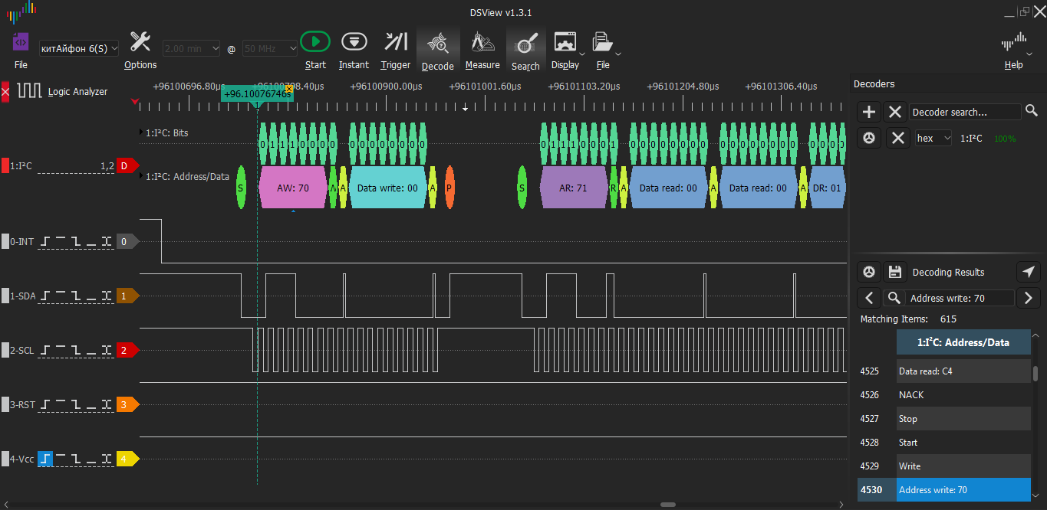Expand the 1:I²C Address/Data row triangle
Image resolution: width=1047 pixels, height=510 pixels.
point(142,176)
